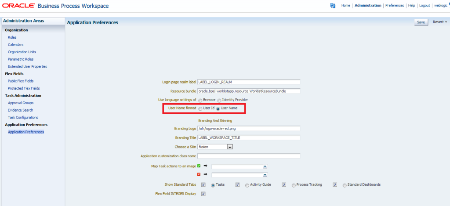Toggle the Tasks tab checkbox
450x206 pixels.
click(x=203, y=184)
